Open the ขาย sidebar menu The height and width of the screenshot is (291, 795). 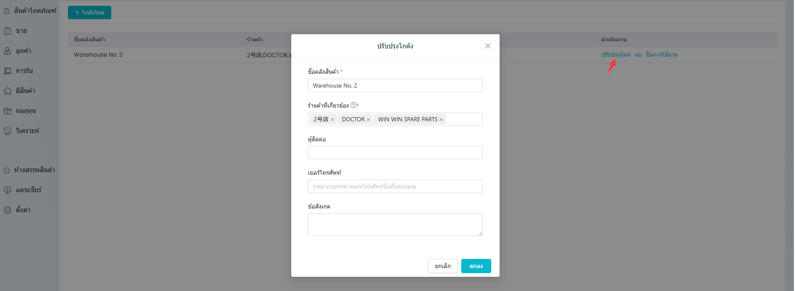pyautogui.click(x=21, y=31)
